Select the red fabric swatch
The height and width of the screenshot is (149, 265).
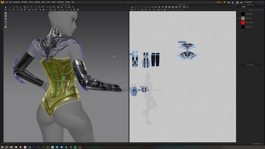coord(243,22)
